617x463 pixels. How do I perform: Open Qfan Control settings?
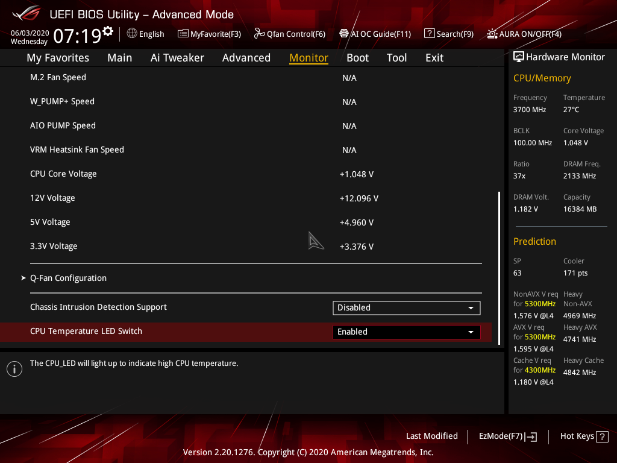point(289,34)
